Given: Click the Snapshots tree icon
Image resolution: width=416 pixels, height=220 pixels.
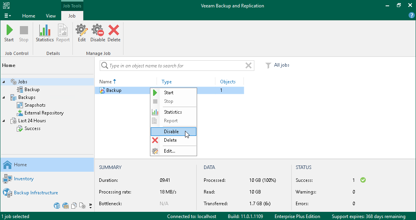Looking at the screenshot, I should [20, 105].
